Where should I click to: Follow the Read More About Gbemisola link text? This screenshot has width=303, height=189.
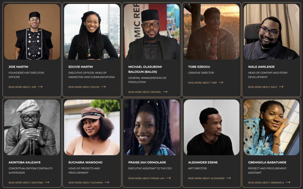(x=266, y=182)
